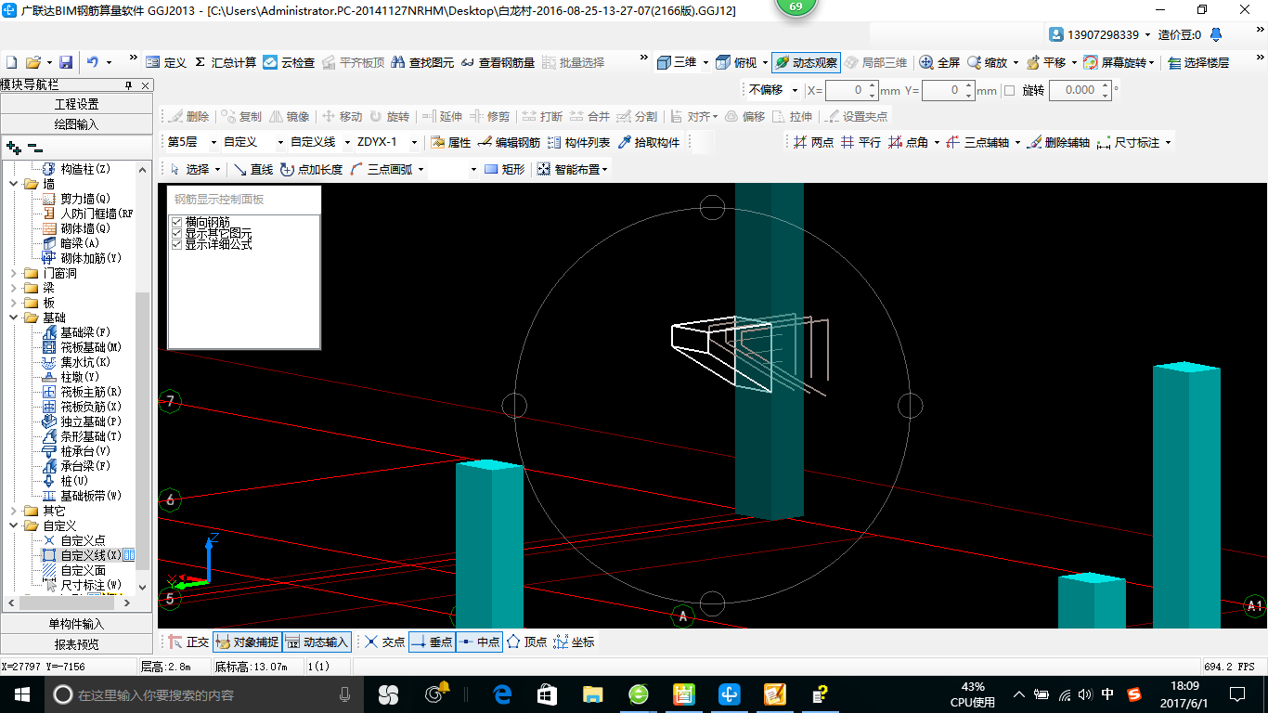Click the taskbar search box
This screenshot has width=1268, height=713.
[x=206, y=694]
